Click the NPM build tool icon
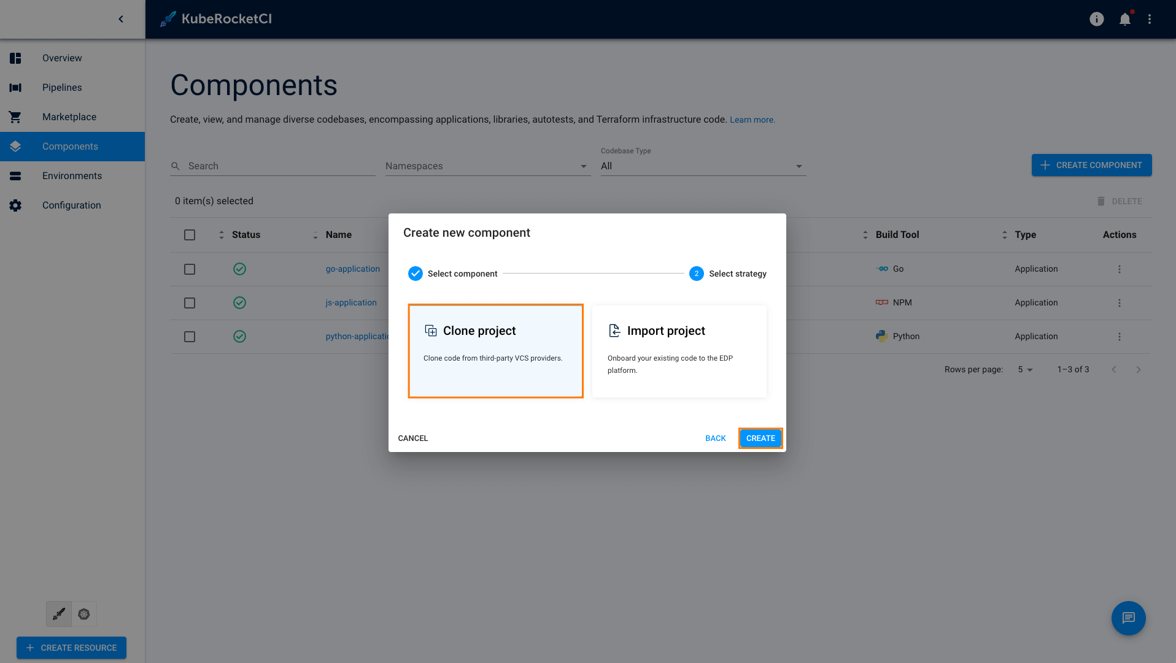Screen dimensions: 1176x663 [881, 302]
